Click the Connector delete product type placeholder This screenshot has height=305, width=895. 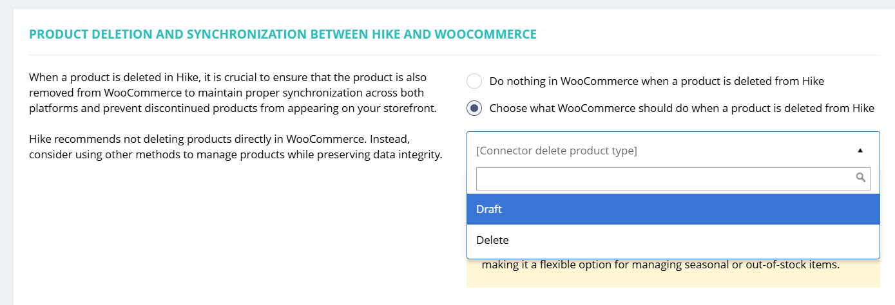pos(556,151)
